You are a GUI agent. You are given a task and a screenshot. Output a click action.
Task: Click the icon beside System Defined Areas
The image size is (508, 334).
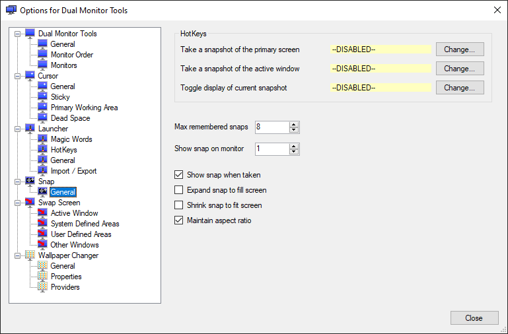pyautogui.click(x=42, y=224)
